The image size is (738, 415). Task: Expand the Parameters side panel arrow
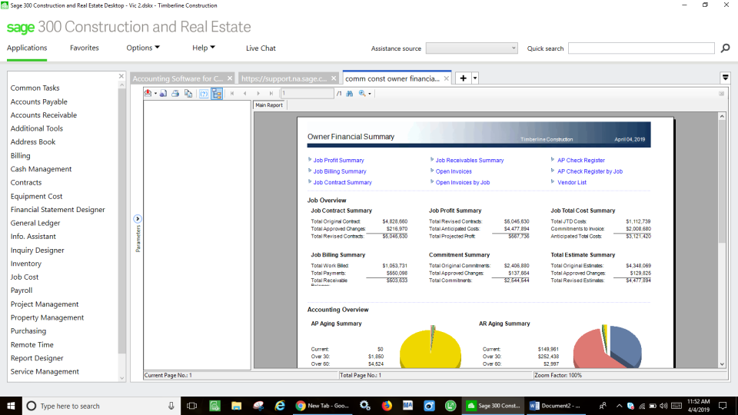(x=138, y=219)
